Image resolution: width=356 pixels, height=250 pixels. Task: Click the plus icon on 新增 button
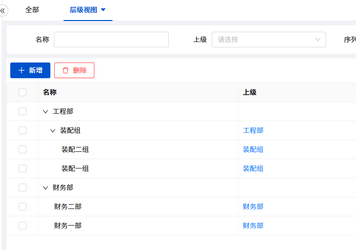[22, 70]
